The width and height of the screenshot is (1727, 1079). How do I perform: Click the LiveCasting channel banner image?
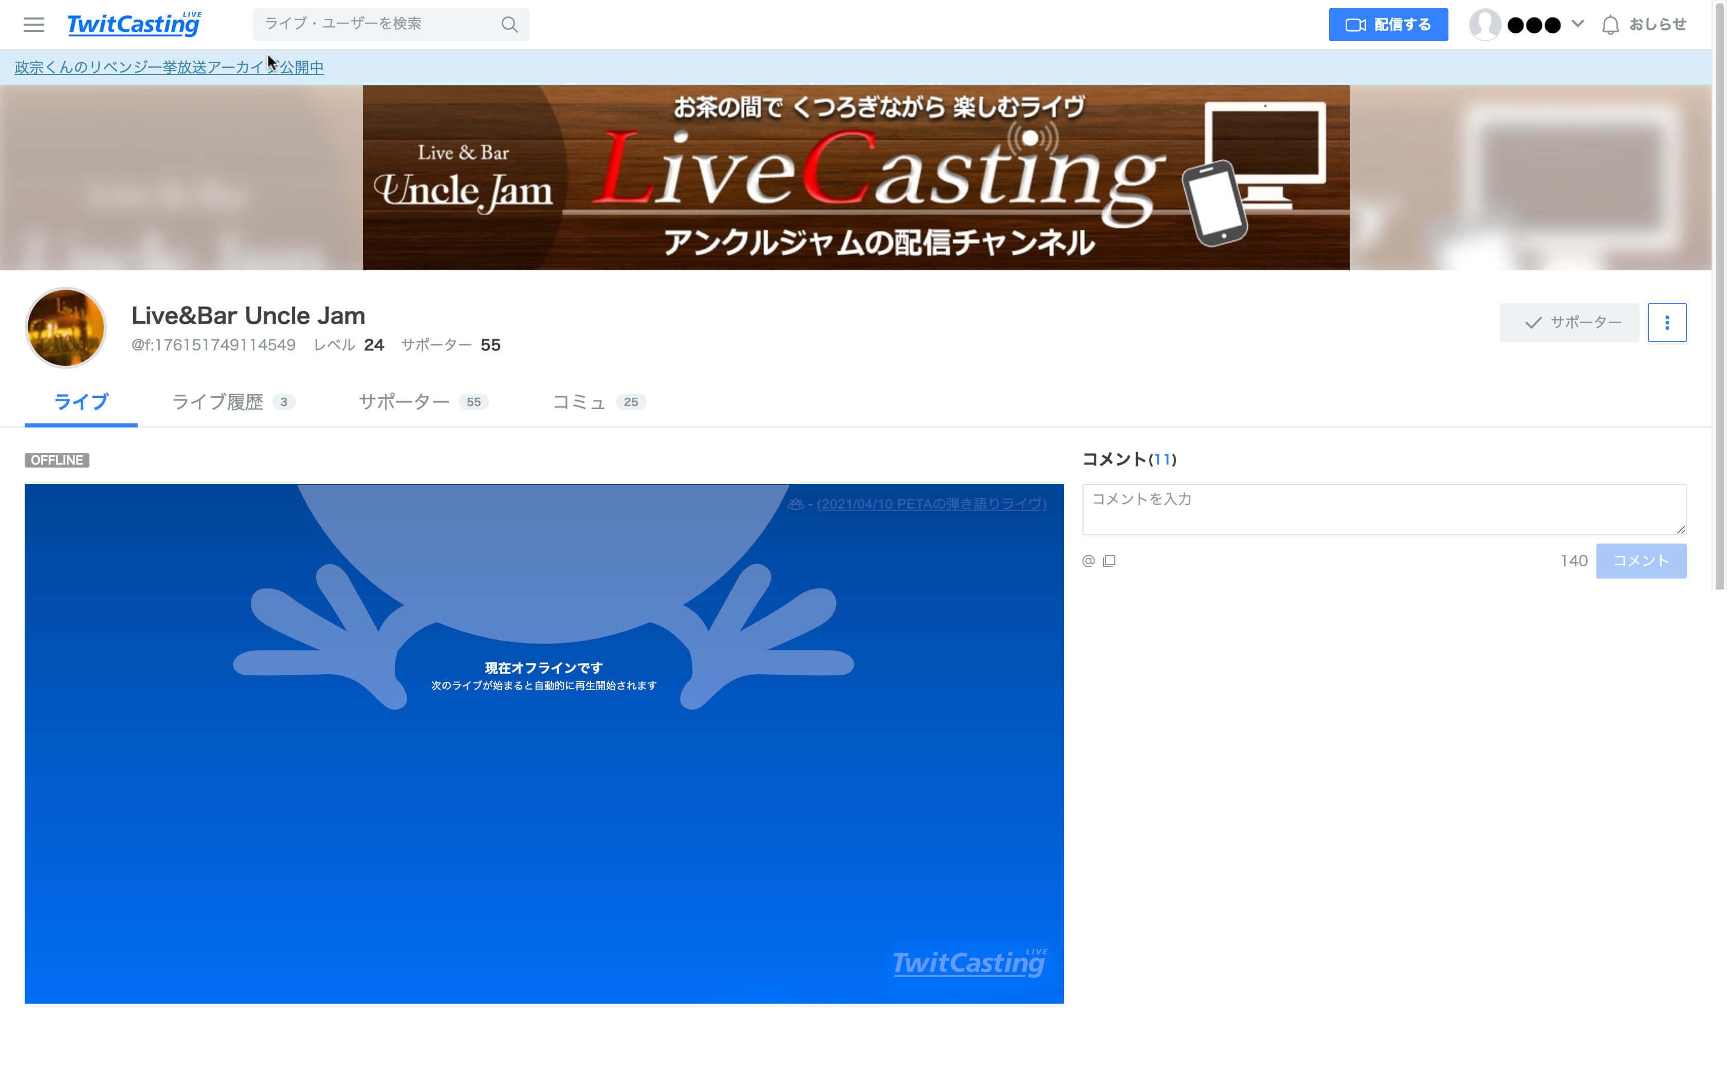(x=856, y=178)
